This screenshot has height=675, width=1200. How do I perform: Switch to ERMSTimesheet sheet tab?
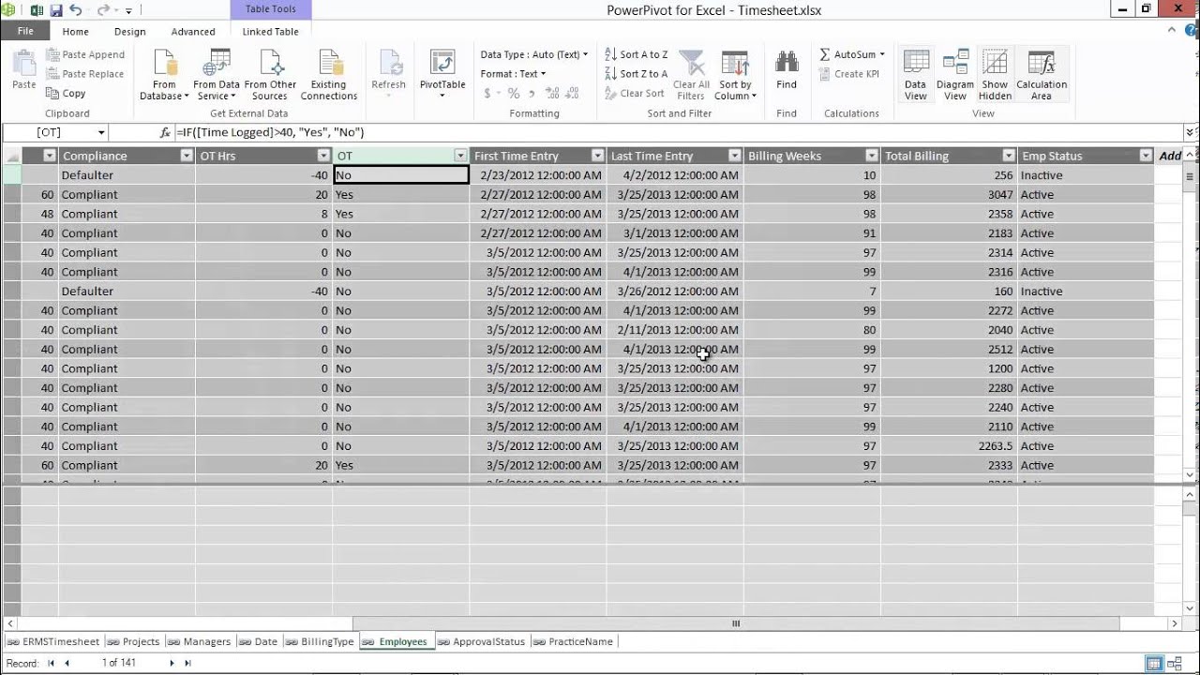pyautogui.click(x=52, y=642)
